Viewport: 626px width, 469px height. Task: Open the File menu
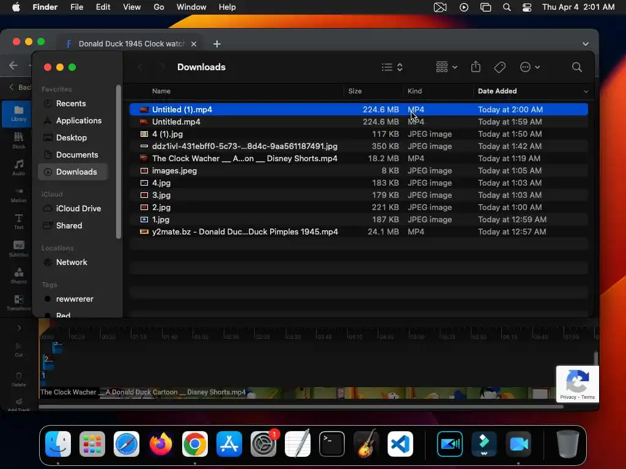coord(76,7)
